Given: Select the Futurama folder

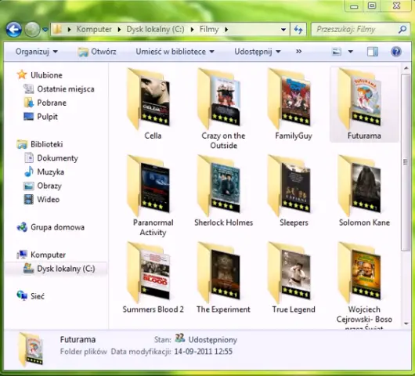Looking at the screenshot, I should (364, 104).
